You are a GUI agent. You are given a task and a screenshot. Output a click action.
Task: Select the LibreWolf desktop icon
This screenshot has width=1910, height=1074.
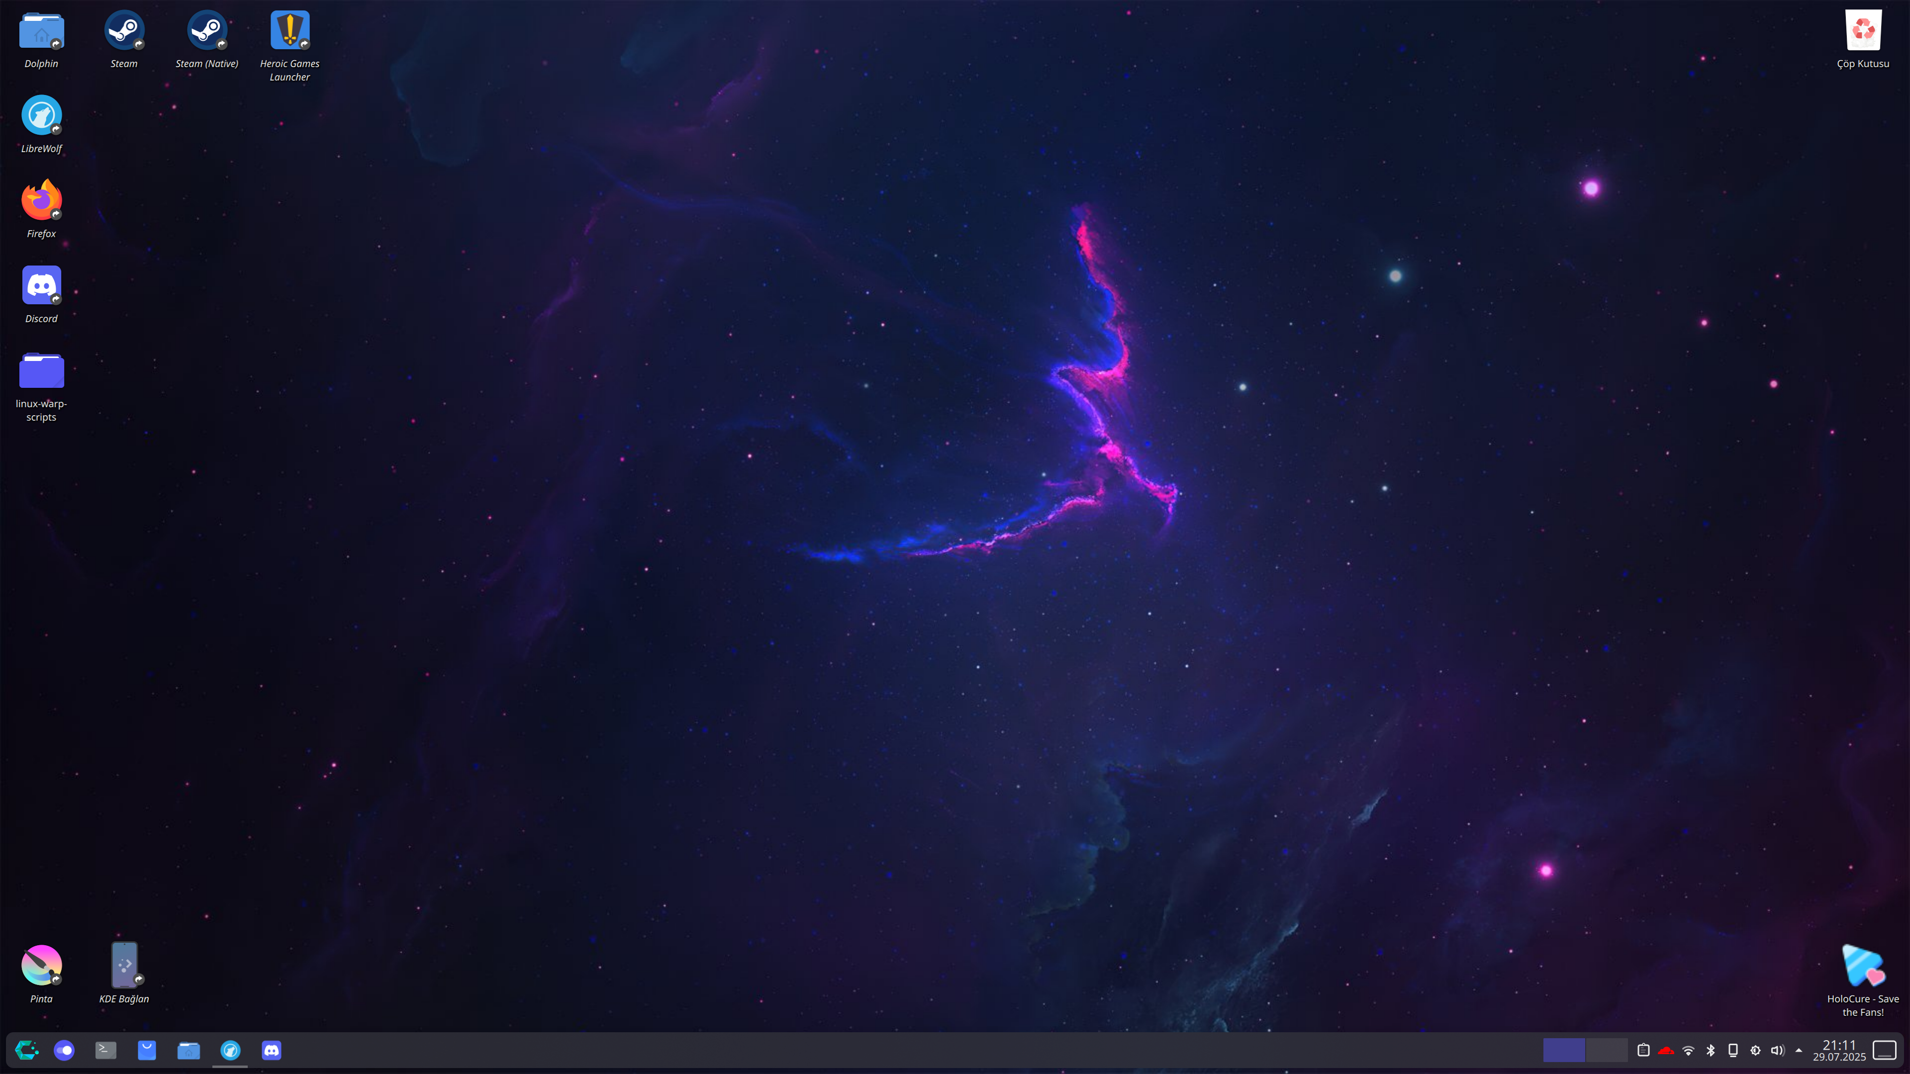[x=41, y=124]
